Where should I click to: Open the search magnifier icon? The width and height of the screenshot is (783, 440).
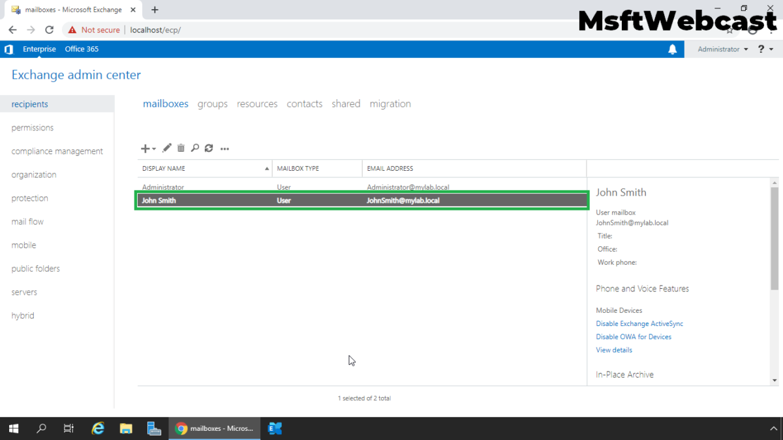point(195,148)
